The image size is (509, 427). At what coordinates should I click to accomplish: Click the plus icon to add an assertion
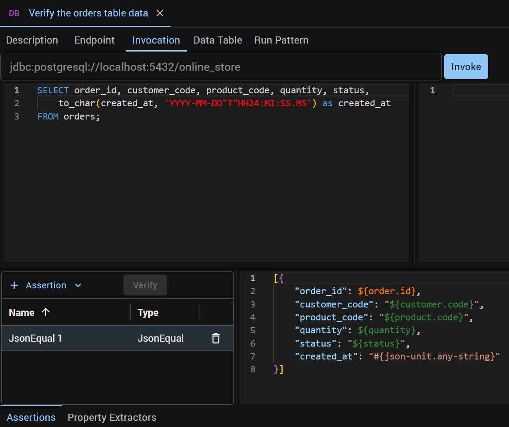tap(14, 285)
